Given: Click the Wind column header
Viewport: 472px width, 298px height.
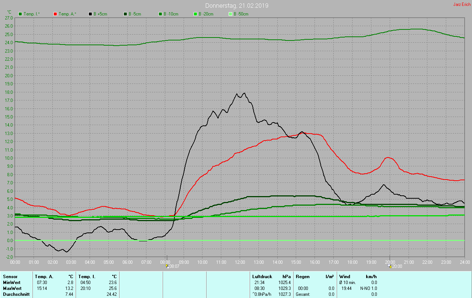Looking at the screenshot, I should 345,276.
